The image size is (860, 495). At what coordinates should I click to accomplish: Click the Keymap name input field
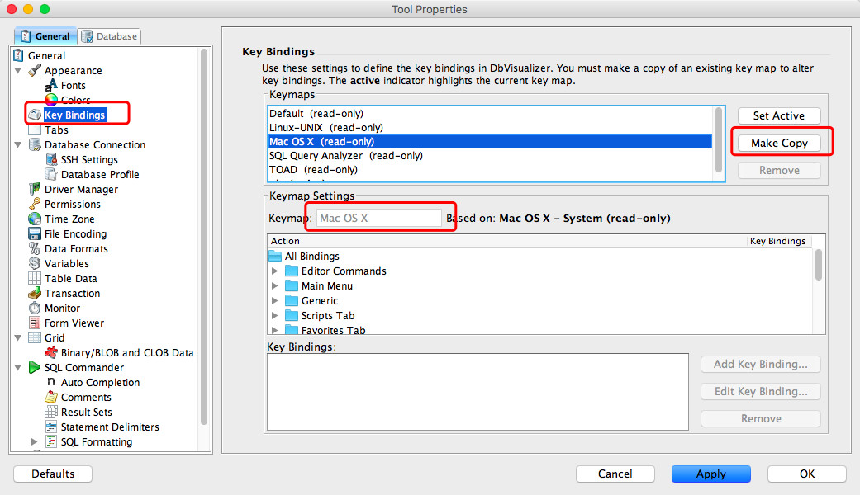tap(379, 218)
